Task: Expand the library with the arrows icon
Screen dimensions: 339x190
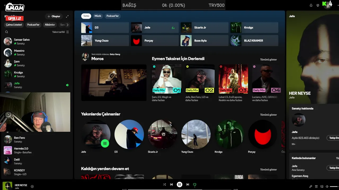Action: click(x=67, y=16)
